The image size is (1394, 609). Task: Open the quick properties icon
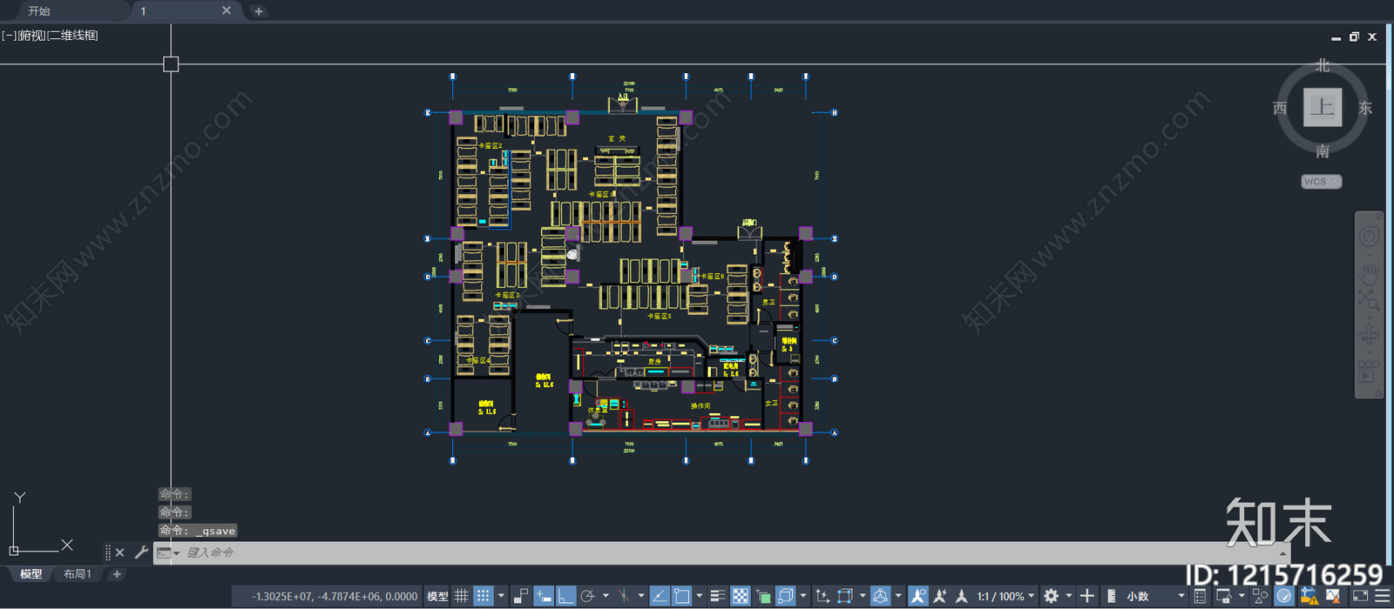[x=1201, y=596]
